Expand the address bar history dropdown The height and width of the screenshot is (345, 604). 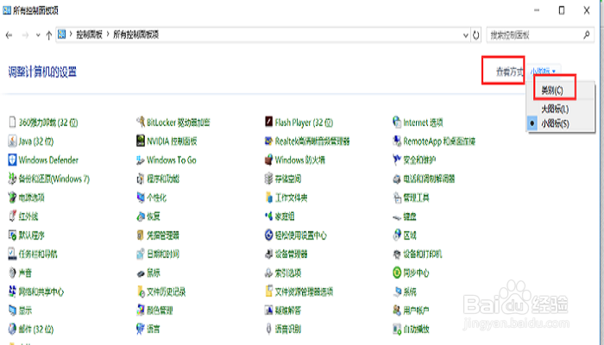click(x=466, y=35)
